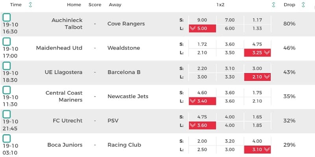
Task: Click the red 5.00 dropped home odds
Action: click(202, 28)
